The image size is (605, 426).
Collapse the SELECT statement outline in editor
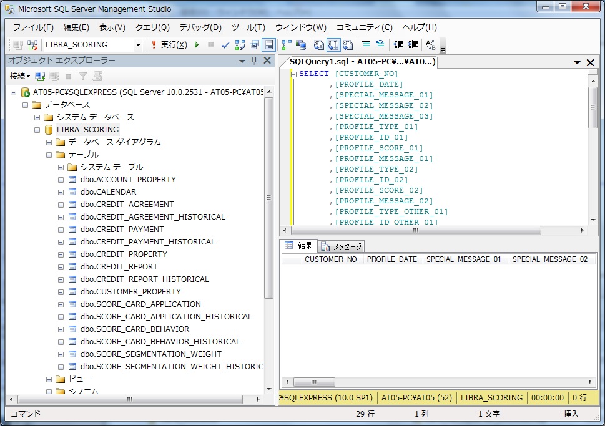(x=293, y=74)
